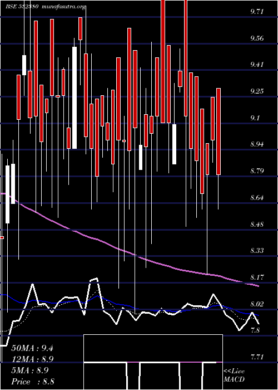
Task: Select the 8.94 price axis label
Action: tap(257, 144)
